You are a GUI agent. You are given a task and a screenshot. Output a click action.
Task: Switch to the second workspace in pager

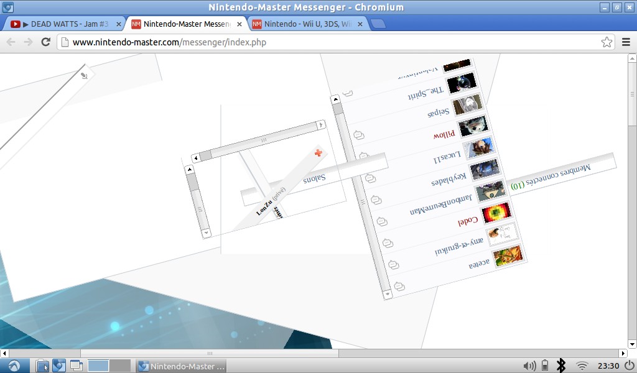point(120,366)
